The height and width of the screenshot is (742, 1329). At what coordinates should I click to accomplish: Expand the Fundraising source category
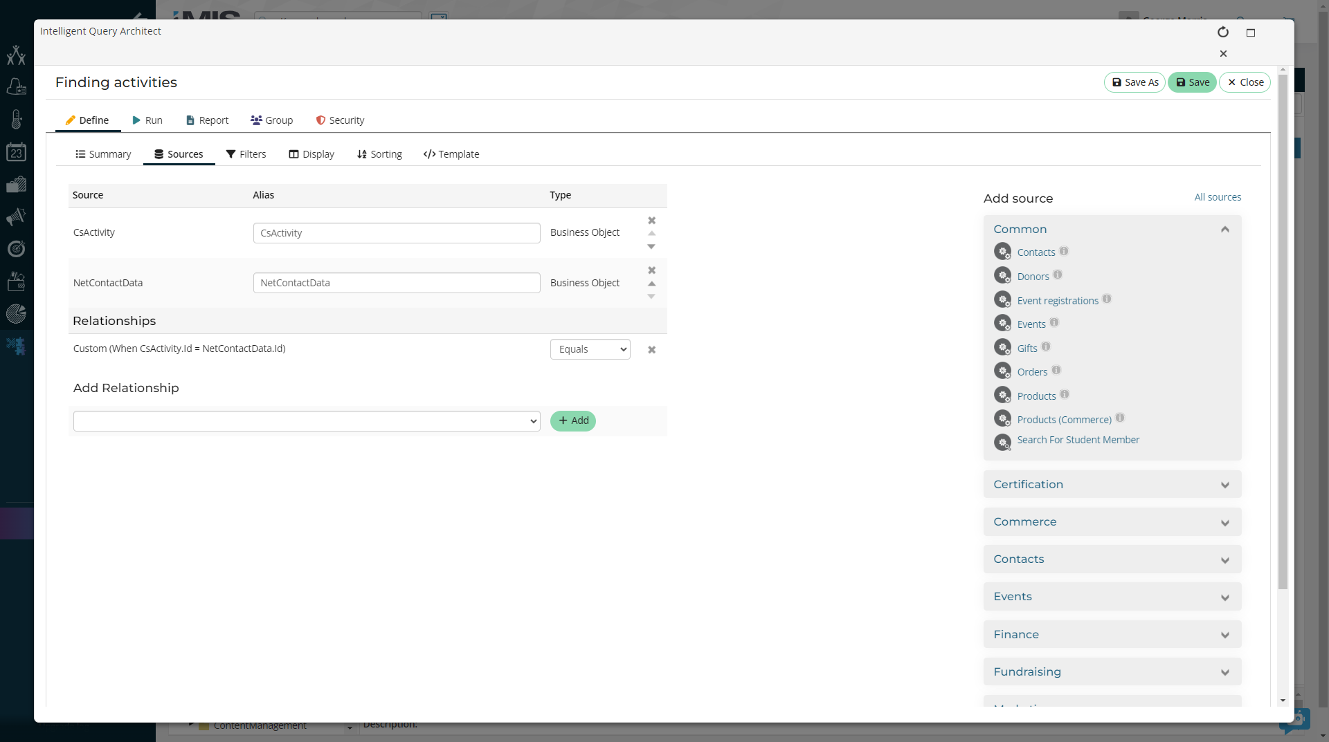pyautogui.click(x=1112, y=672)
